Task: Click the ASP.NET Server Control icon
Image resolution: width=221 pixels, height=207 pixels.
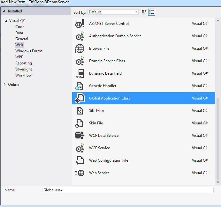Action: pyautogui.click(x=80, y=24)
